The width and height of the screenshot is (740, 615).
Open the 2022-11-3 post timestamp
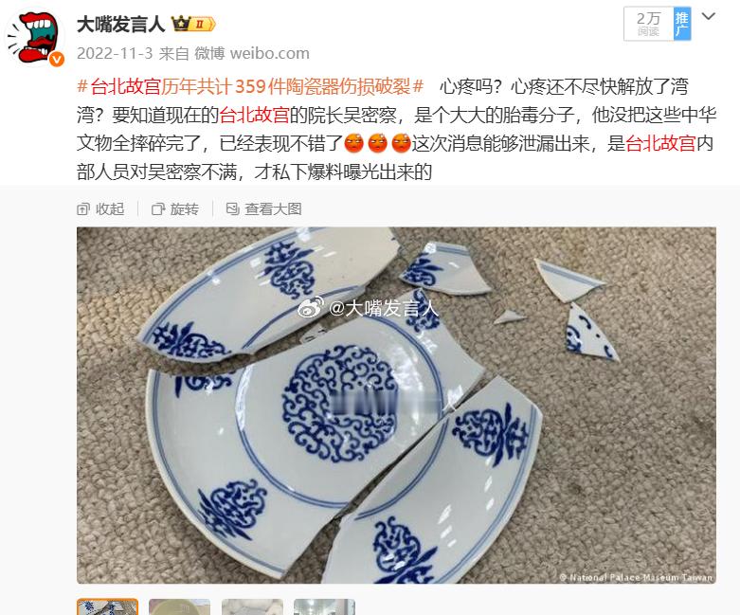[x=115, y=53]
